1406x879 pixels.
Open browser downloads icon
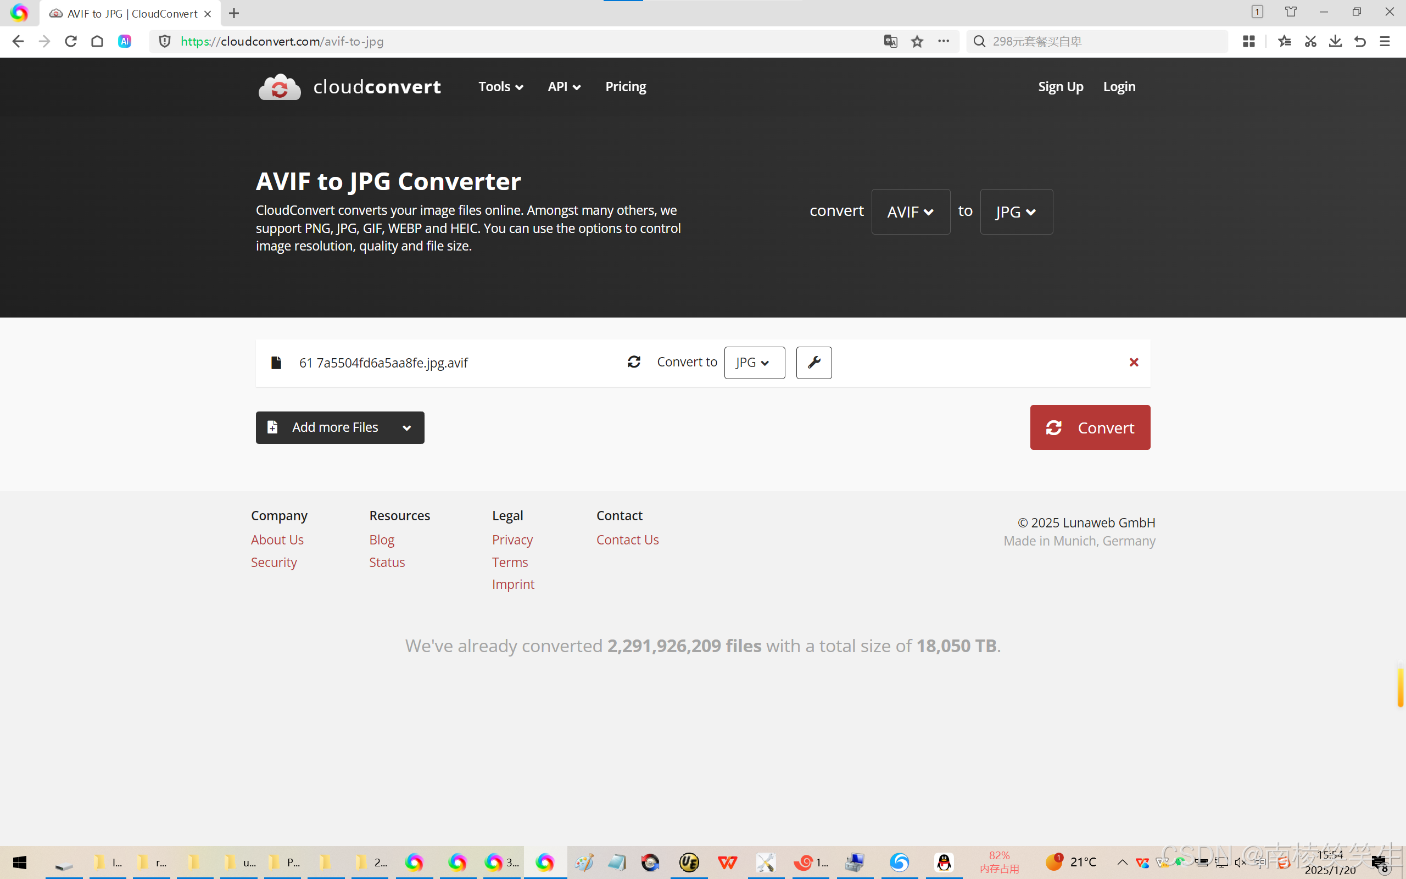point(1335,41)
